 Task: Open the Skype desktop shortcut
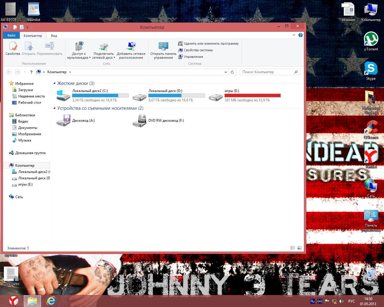371,71
